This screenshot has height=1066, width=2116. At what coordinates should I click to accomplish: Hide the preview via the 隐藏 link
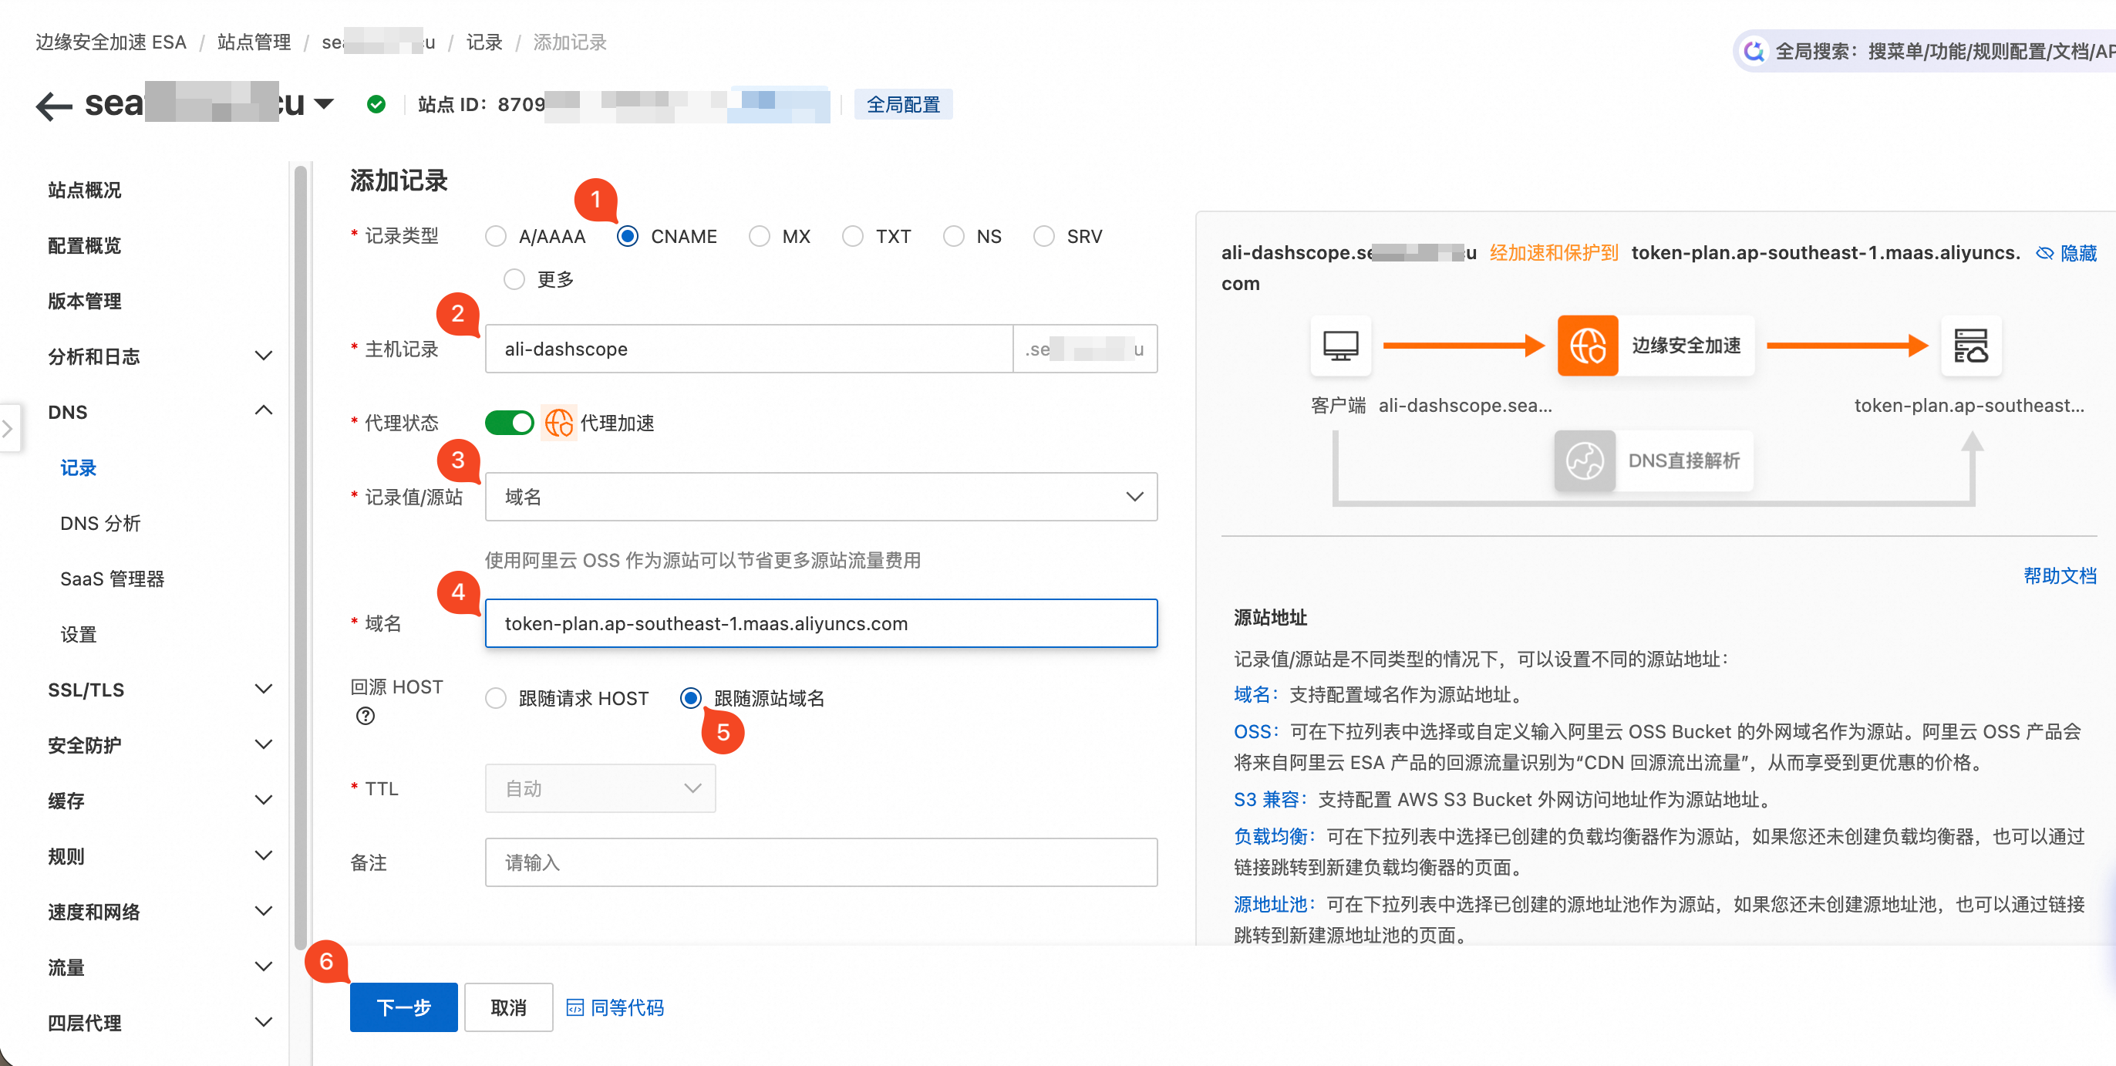click(x=2078, y=253)
